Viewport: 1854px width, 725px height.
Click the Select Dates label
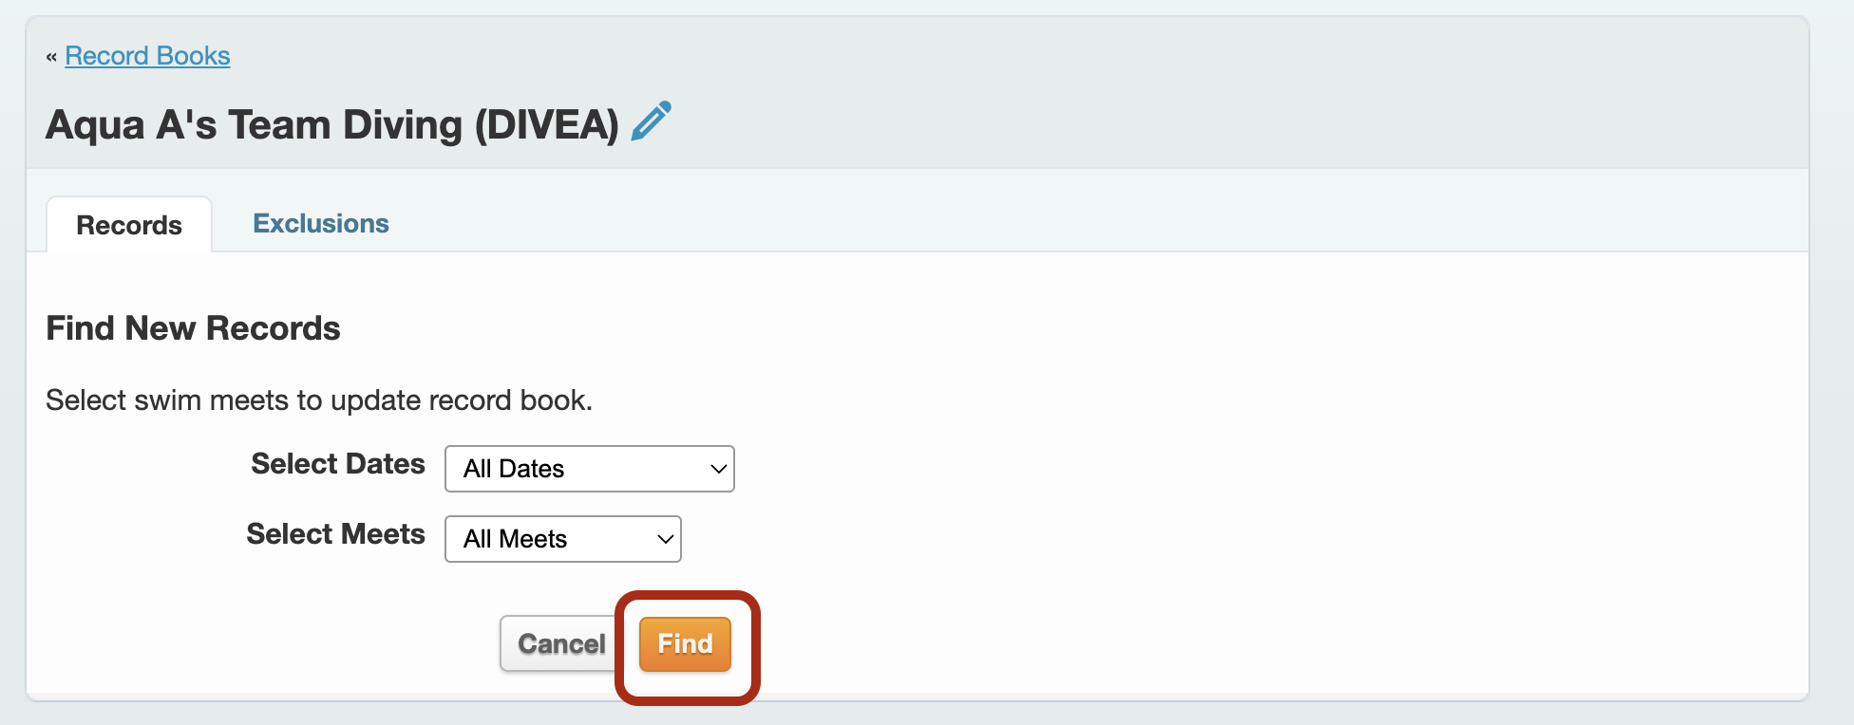click(338, 464)
